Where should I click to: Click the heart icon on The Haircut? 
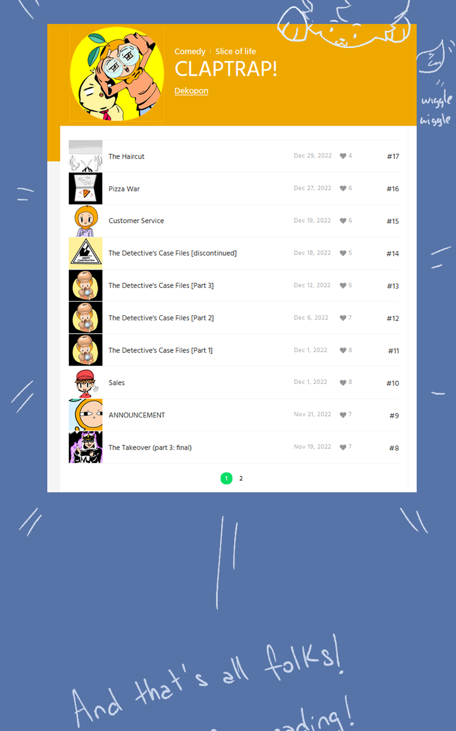343,156
